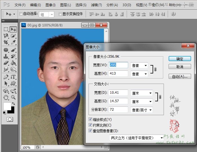
Task: Disable the 重定图像像素 checkbox
Action: pos(90,131)
